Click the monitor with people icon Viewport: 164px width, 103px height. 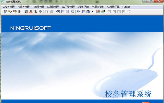tap(26, 12)
